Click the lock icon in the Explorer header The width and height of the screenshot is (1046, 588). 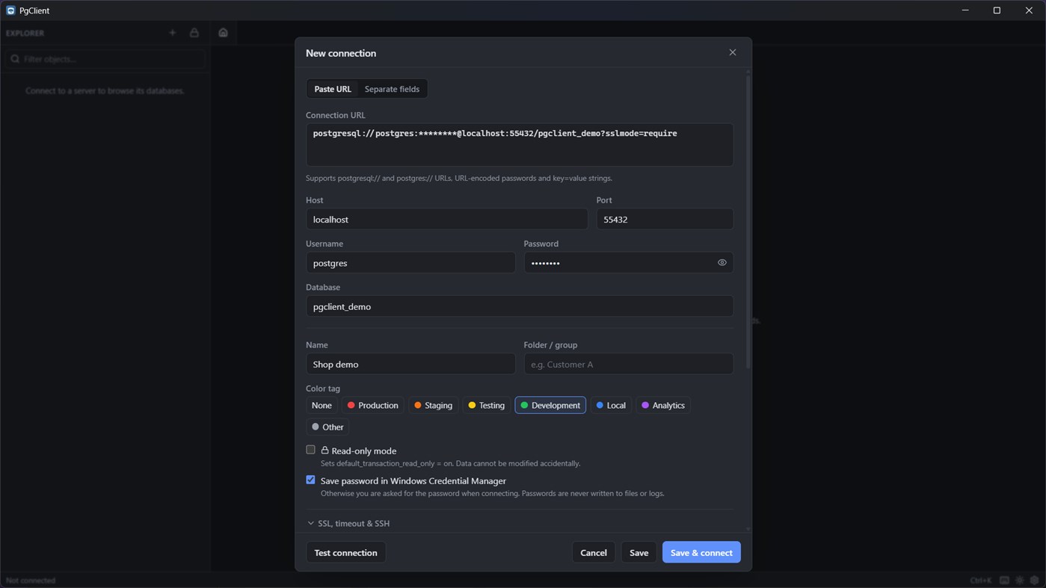click(194, 33)
